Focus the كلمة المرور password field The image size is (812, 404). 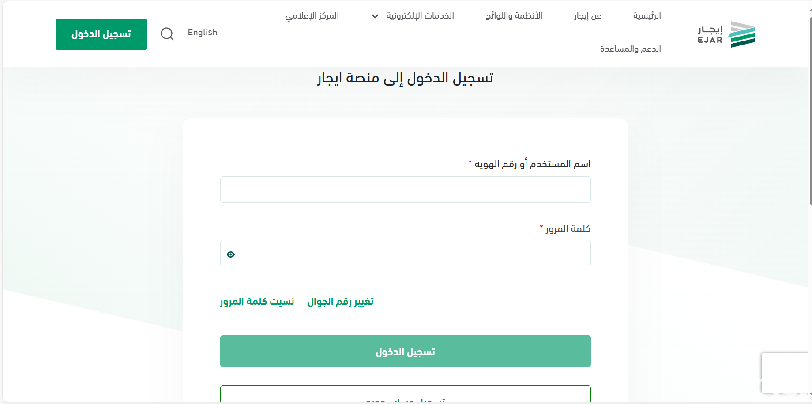click(406, 253)
